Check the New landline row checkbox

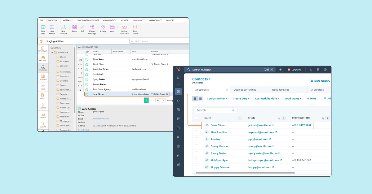tap(197, 132)
